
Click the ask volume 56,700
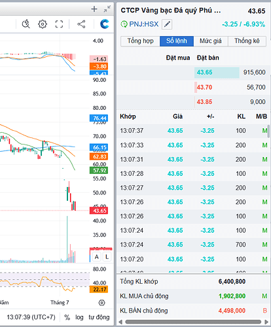tap(256, 87)
